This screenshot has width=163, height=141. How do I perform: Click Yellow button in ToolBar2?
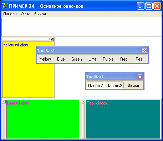point(45,59)
